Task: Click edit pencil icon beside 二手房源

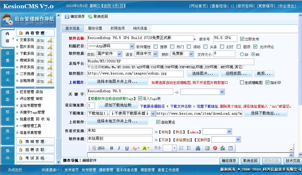Action: coord(50,74)
